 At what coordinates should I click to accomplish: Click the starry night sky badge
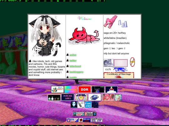tap(95, 105)
